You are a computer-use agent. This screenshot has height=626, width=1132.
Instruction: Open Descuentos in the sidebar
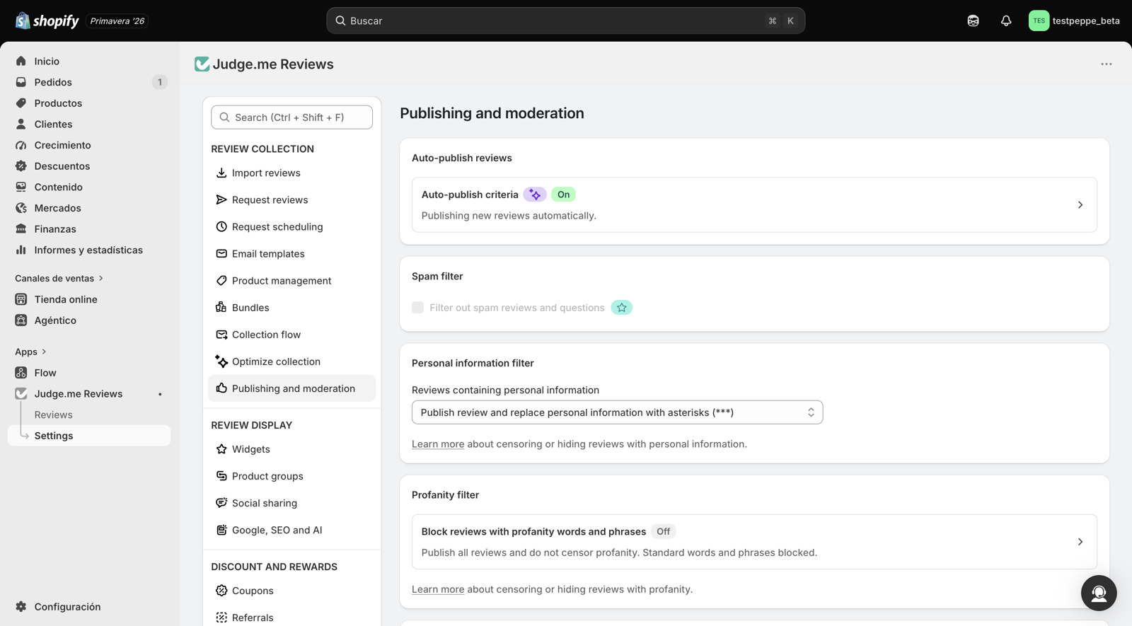point(89,166)
